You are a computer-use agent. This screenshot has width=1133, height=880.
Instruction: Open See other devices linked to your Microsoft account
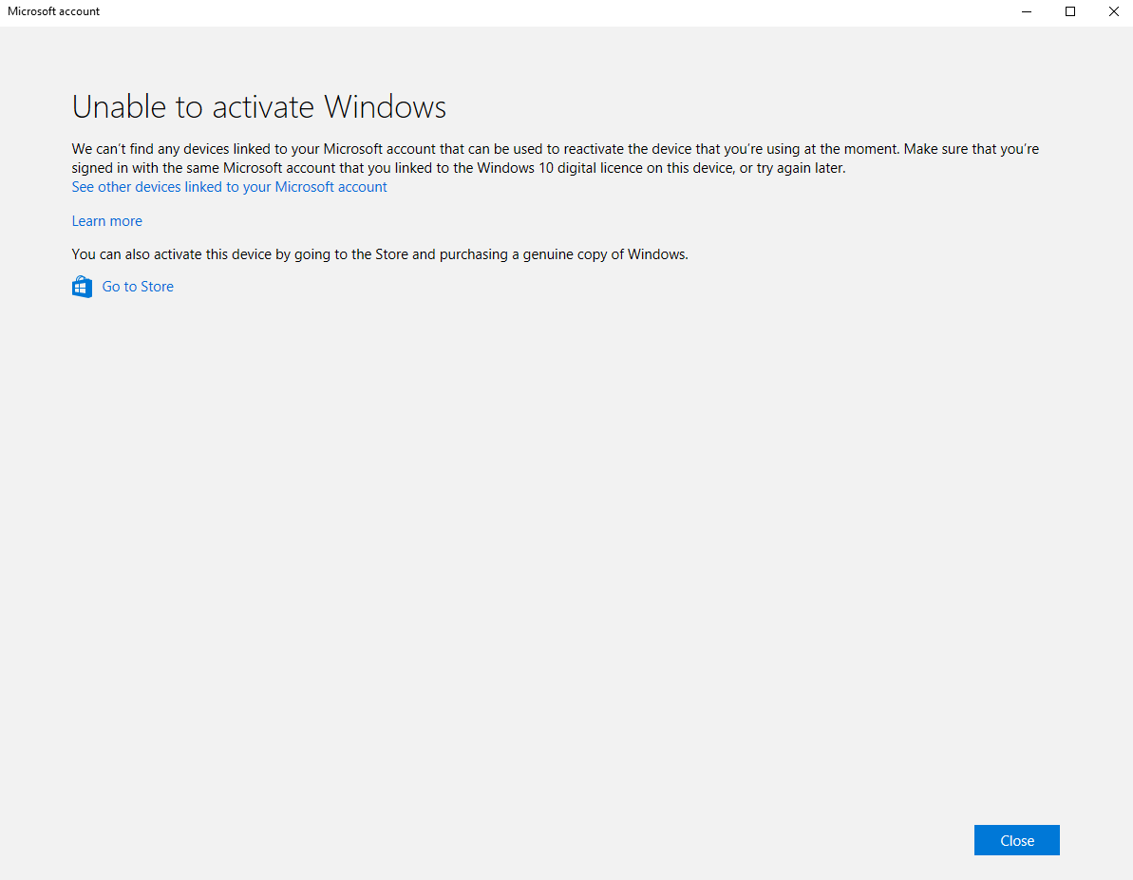pos(229,187)
